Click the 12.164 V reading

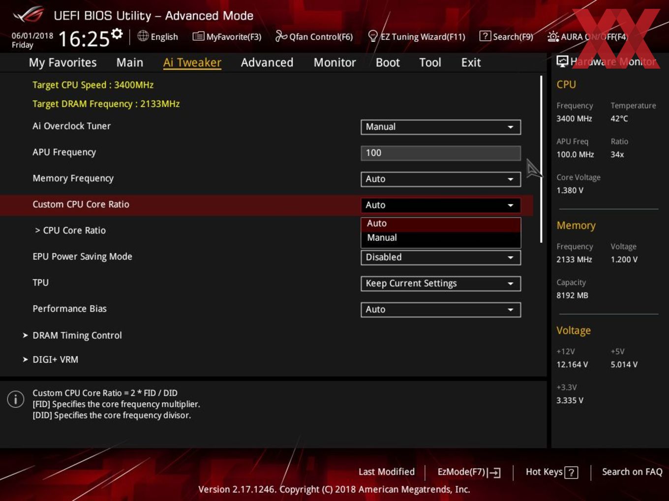(x=573, y=365)
